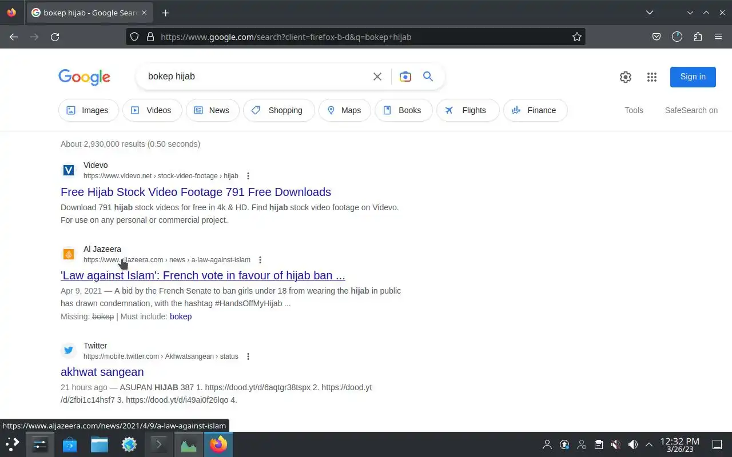Image resolution: width=732 pixels, height=457 pixels.
Task: Filter results by Images
Action: tap(89, 110)
